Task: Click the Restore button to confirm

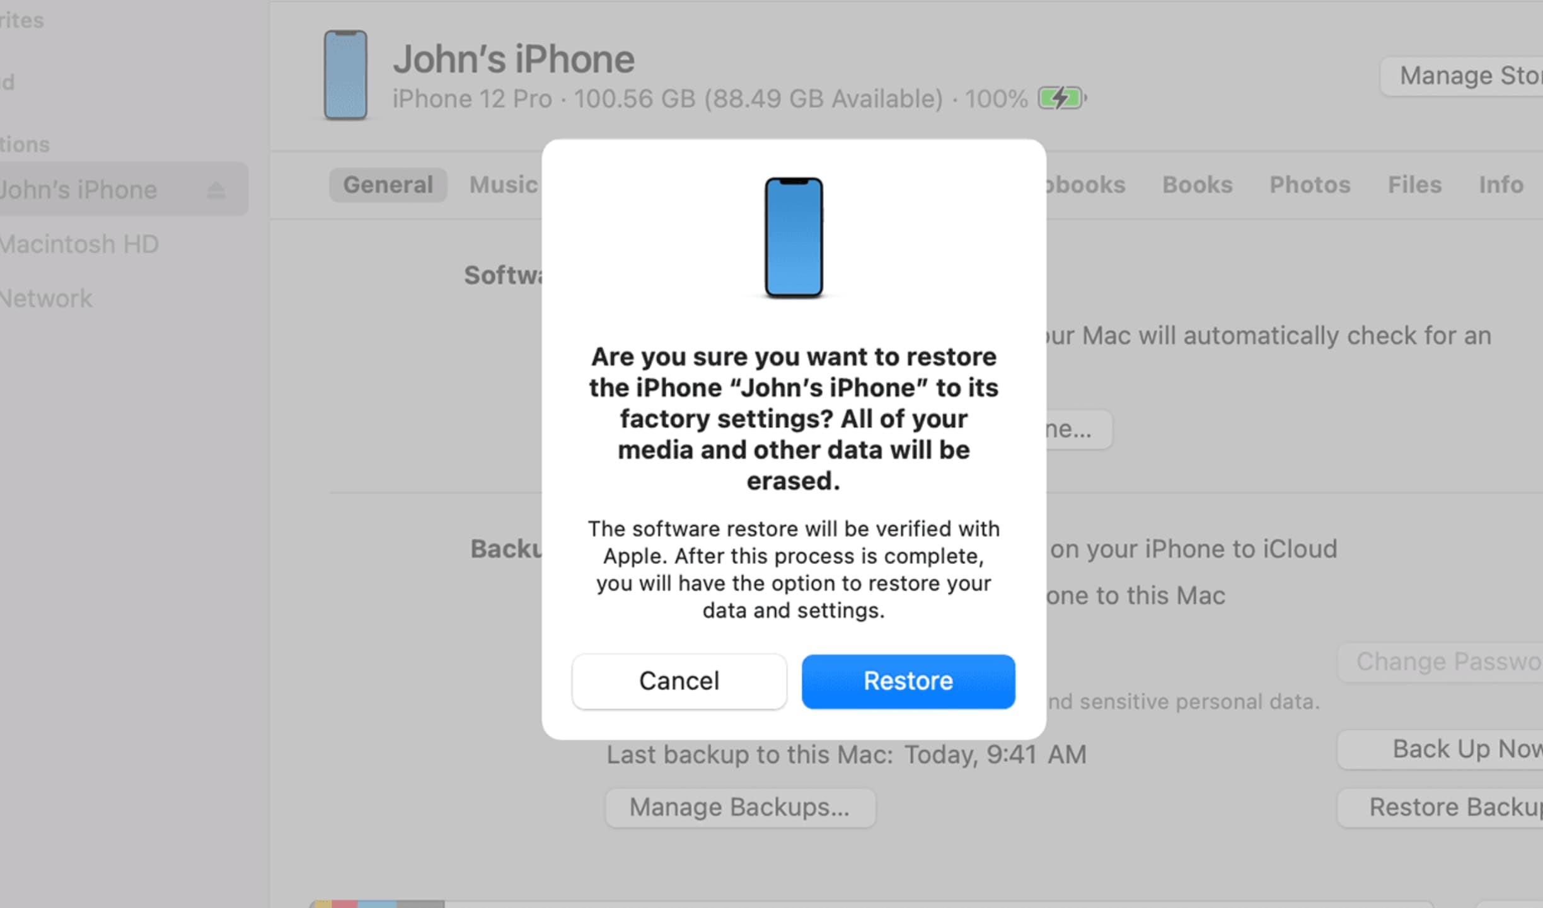Action: point(908,680)
